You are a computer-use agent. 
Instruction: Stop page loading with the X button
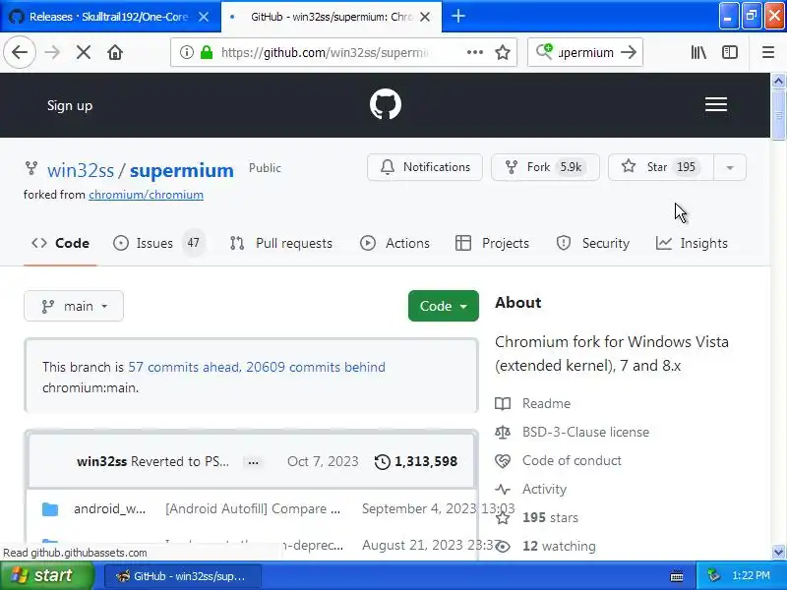[x=84, y=52]
